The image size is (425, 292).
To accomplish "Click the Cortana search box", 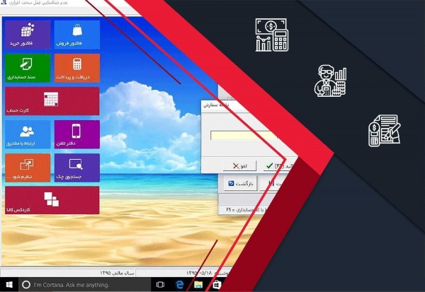I will tap(84, 285).
